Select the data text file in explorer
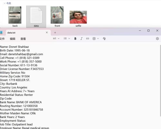 click(36, 17)
